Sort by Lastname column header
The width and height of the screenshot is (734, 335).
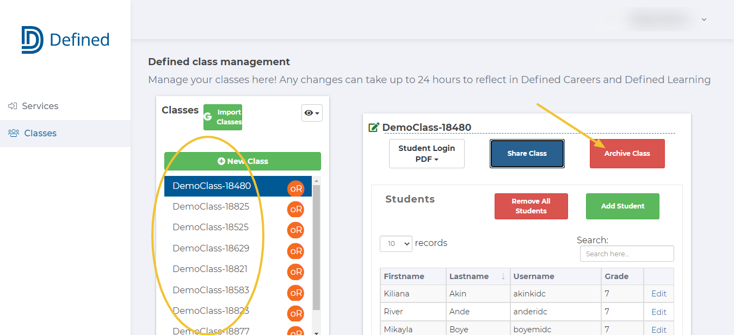478,276
